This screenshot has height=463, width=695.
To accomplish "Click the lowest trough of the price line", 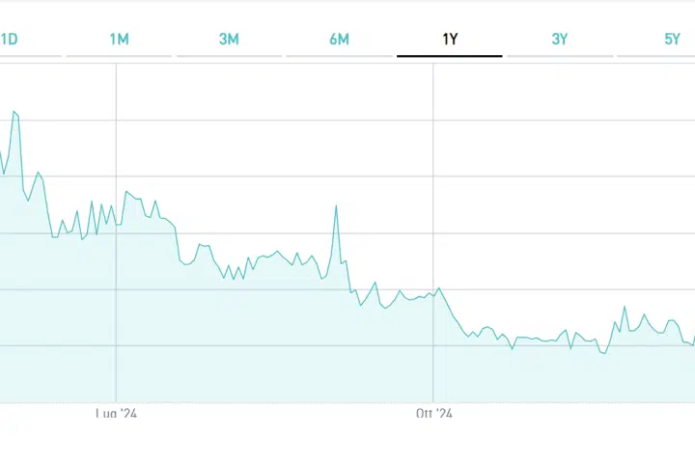I will pos(603,354).
